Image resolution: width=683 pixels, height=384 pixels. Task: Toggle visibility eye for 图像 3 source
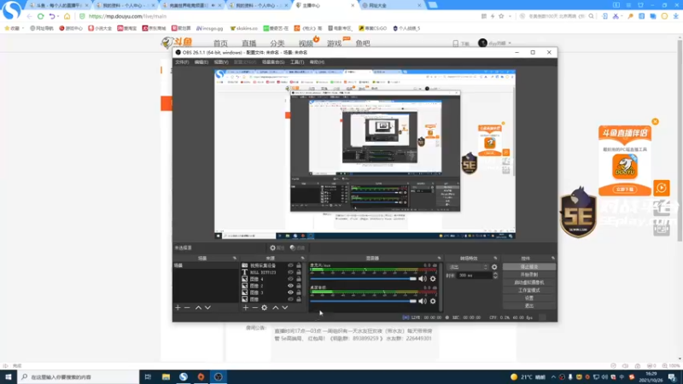pyautogui.click(x=290, y=293)
